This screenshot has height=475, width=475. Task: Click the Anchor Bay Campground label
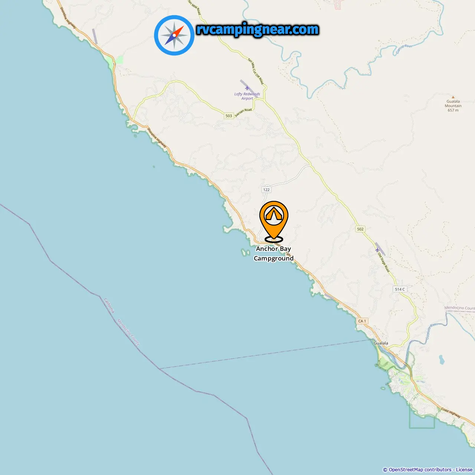273,253
